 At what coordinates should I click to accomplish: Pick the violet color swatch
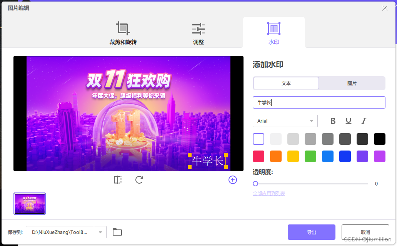[362, 156]
